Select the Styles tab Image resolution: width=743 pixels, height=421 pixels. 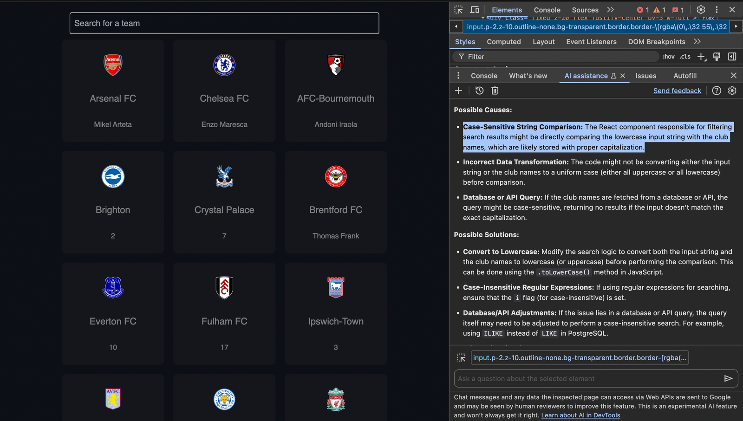[465, 42]
